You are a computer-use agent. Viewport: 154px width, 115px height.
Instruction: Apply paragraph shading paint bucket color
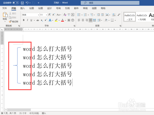pos(106,20)
